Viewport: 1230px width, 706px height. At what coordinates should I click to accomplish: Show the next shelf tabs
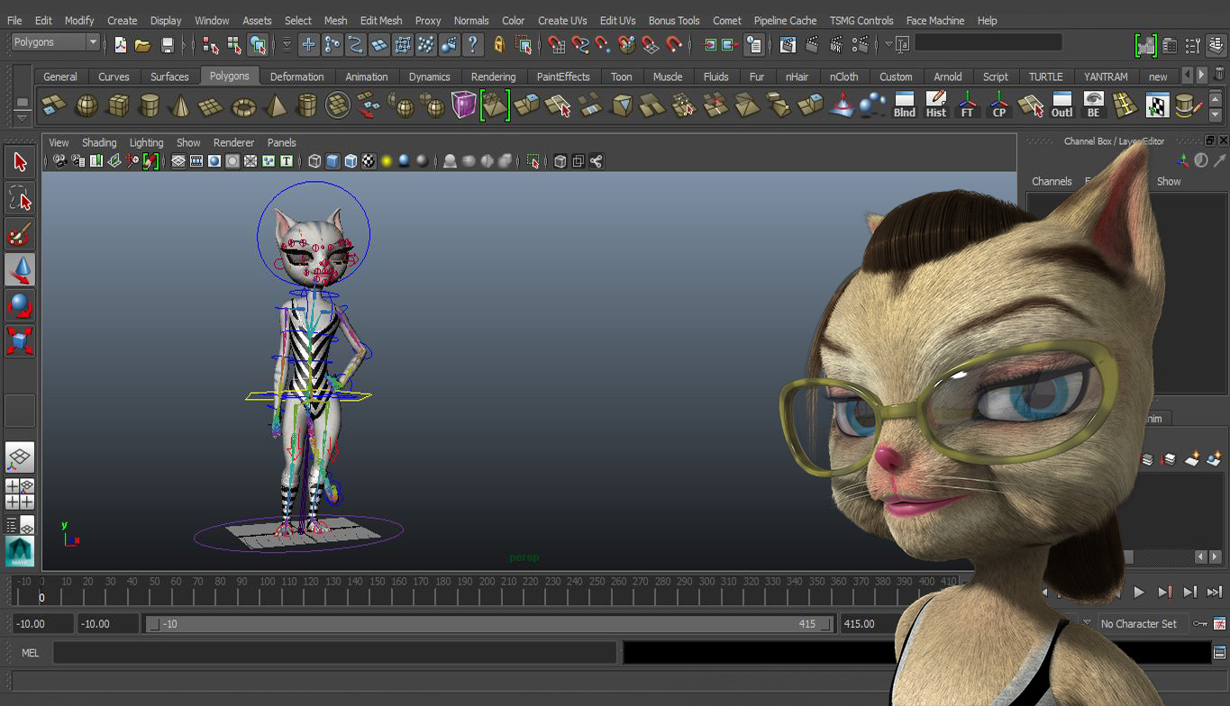click(x=1201, y=75)
